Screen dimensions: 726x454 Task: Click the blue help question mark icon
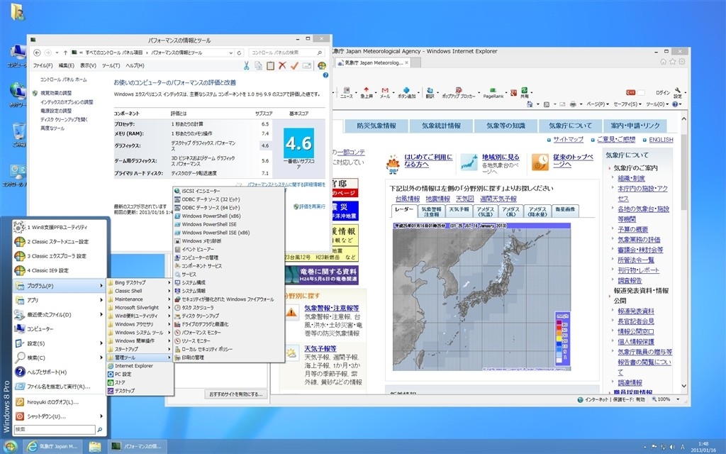click(324, 74)
